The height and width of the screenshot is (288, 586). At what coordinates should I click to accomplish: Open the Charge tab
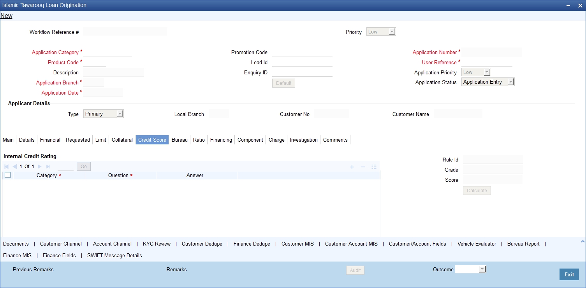276,140
